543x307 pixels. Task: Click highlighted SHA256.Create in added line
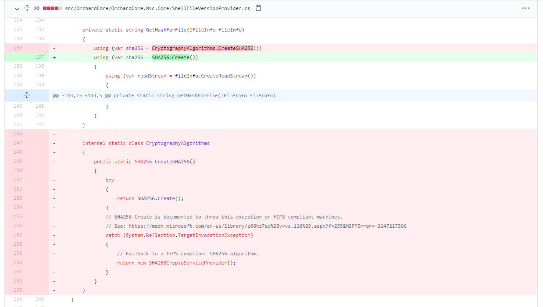171,57
